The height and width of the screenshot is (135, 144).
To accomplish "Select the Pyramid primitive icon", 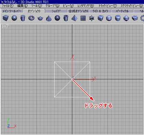I will (x=74, y=18).
